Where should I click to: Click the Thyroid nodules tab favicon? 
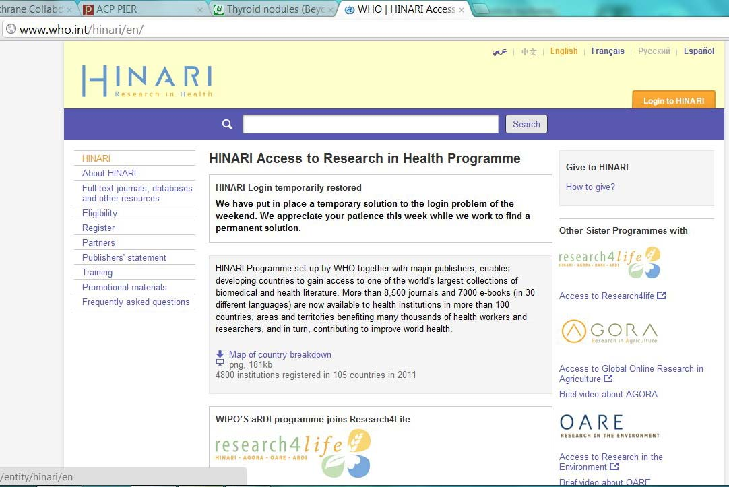pos(218,9)
